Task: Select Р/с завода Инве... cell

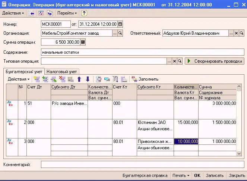Action: pyautogui.click(x=69, y=103)
